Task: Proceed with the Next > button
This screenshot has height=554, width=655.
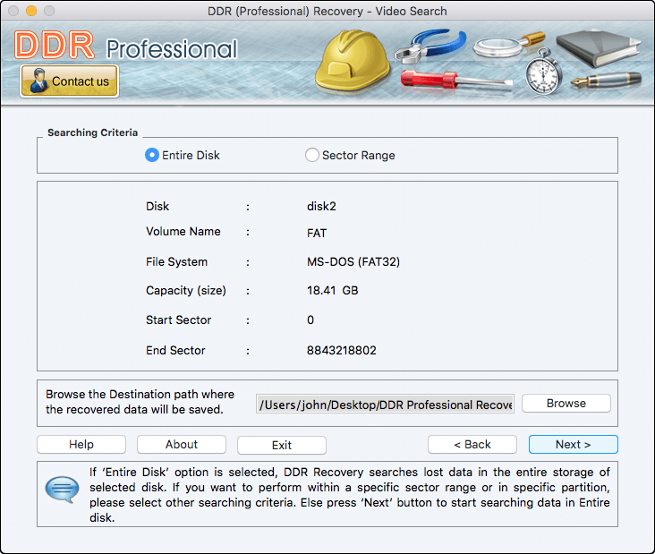Action: (573, 444)
